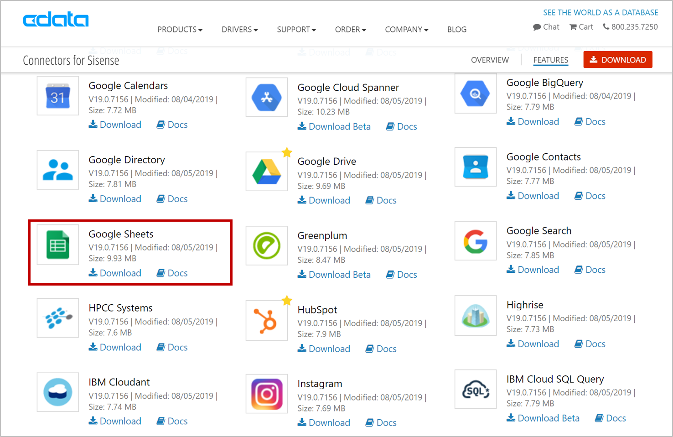Open Docs for IBM Cloud SQL Query
Viewport: 673px width, 437px height.
point(610,418)
